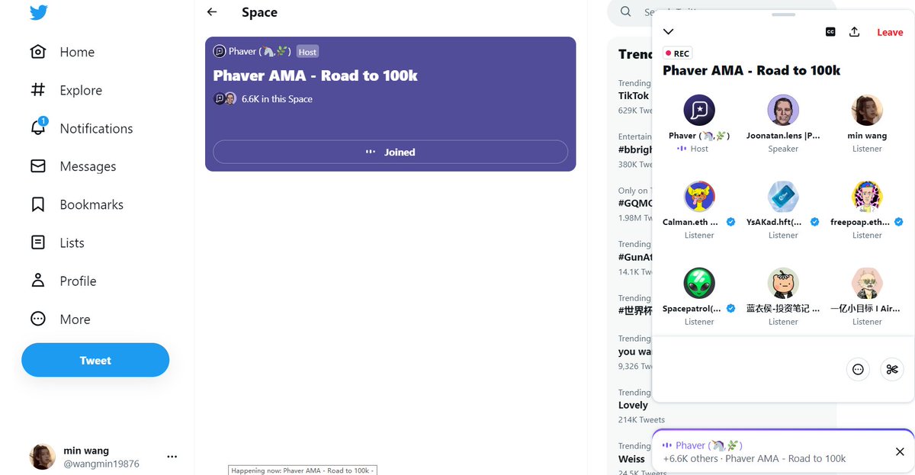Click "6.6K in this Space" text
This screenshot has width=915, height=475.
pyautogui.click(x=277, y=99)
